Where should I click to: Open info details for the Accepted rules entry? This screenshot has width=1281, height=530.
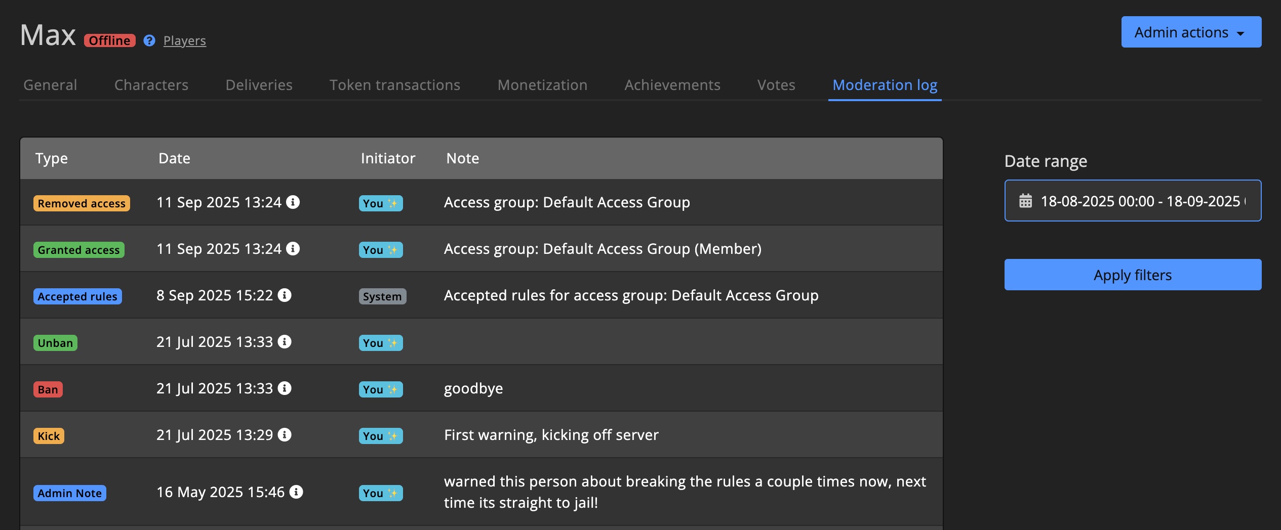click(284, 295)
